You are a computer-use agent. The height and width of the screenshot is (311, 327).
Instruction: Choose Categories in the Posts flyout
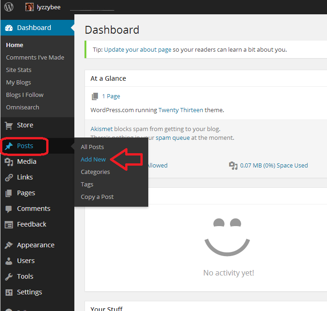[95, 172]
